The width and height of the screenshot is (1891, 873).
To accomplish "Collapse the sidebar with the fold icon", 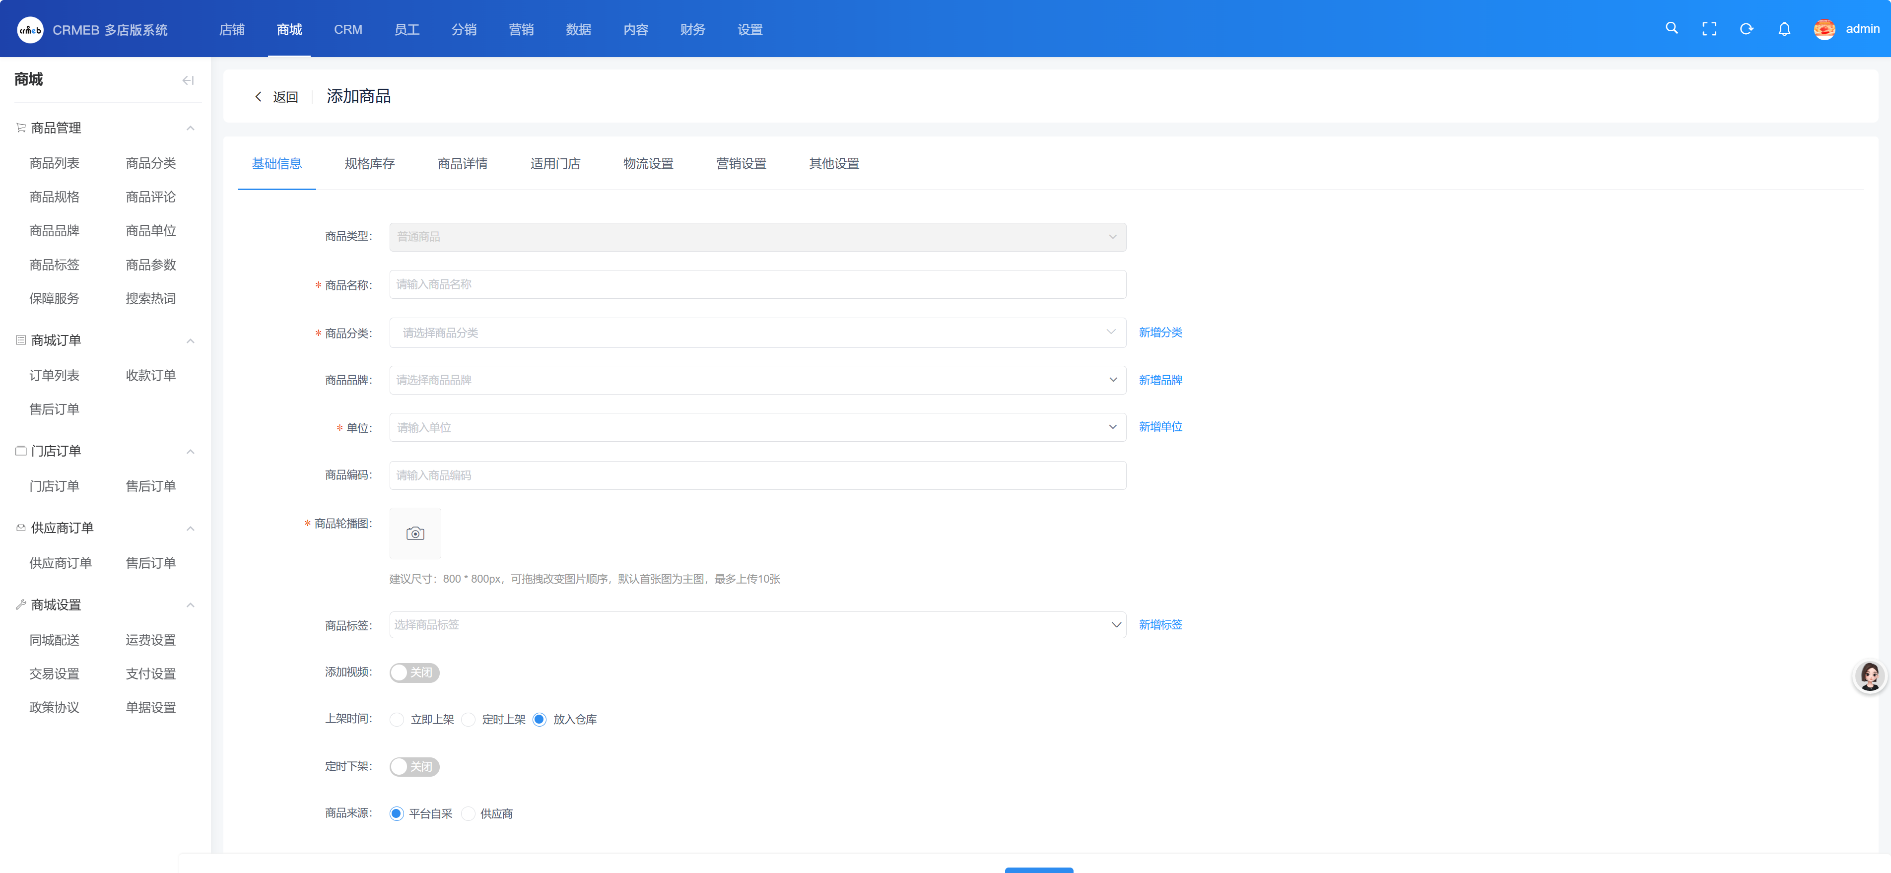I will 188,80.
